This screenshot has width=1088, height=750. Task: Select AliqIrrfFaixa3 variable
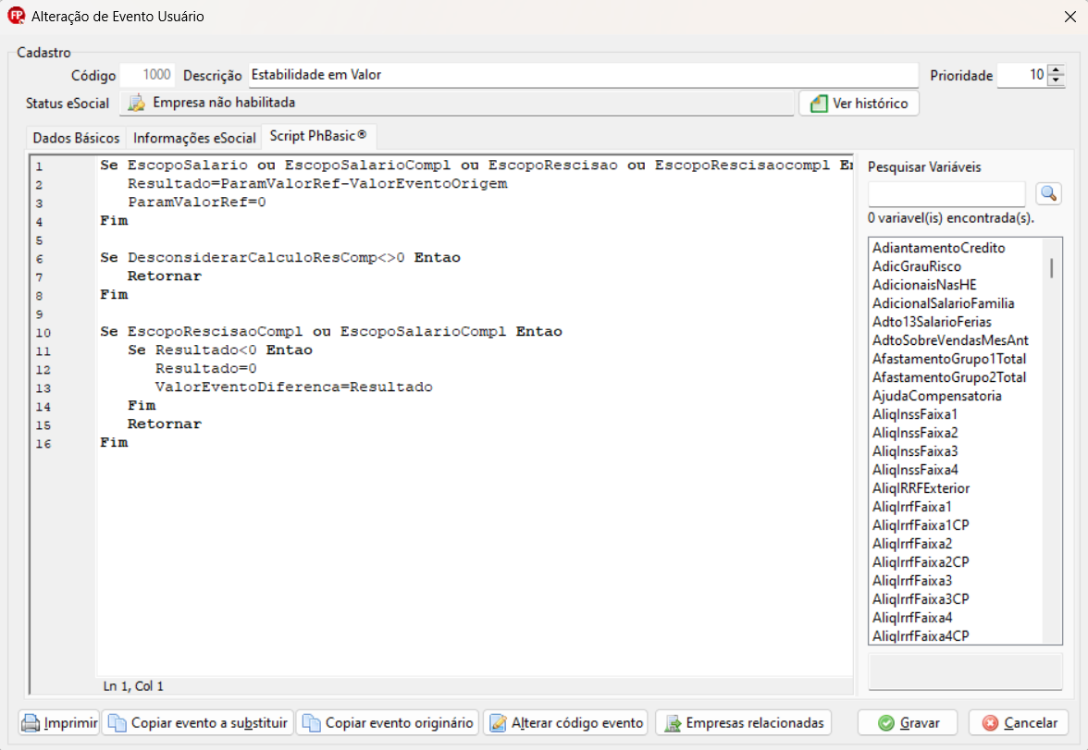click(912, 582)
